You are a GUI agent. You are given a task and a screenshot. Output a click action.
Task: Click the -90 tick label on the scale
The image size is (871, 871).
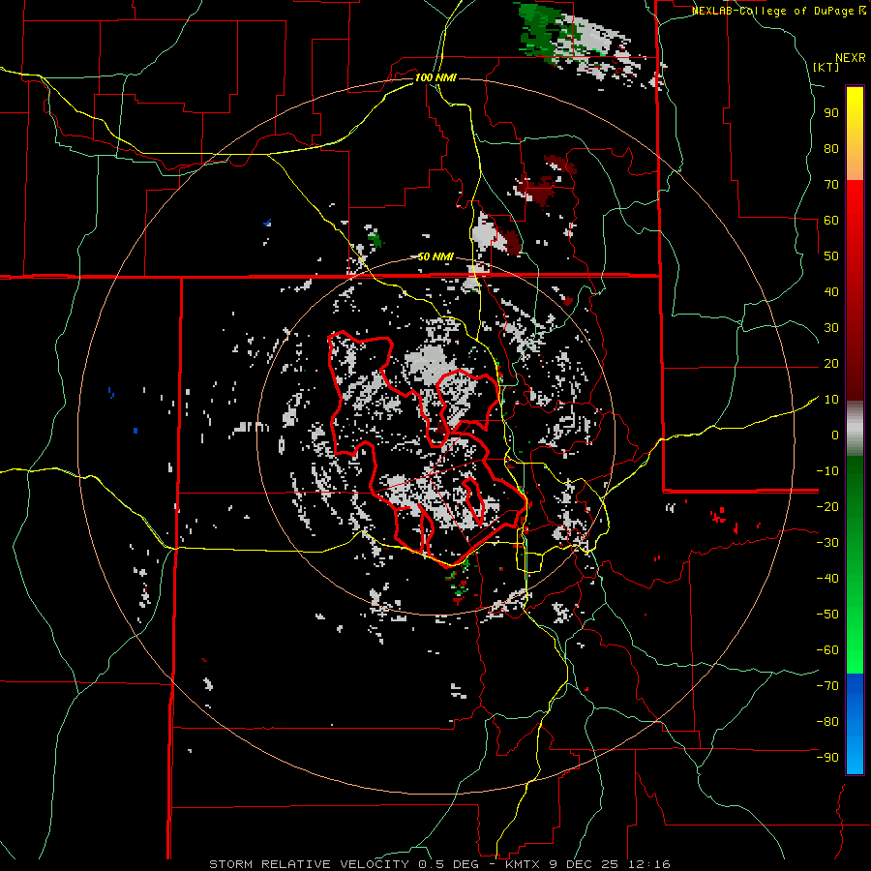coord(827,757)
